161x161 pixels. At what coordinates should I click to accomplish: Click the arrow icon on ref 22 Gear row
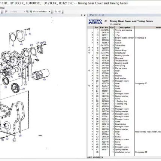(x=89, y=86)
